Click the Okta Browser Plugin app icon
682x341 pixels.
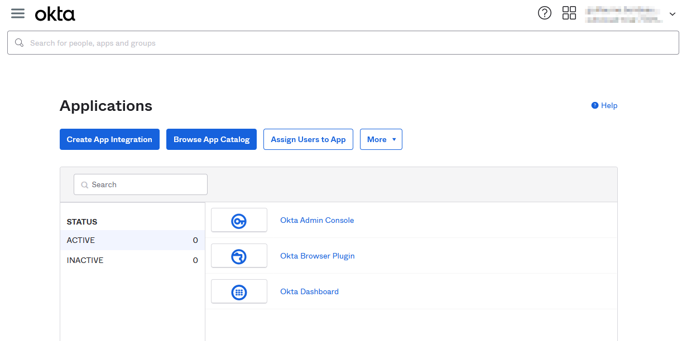[239, 255]
